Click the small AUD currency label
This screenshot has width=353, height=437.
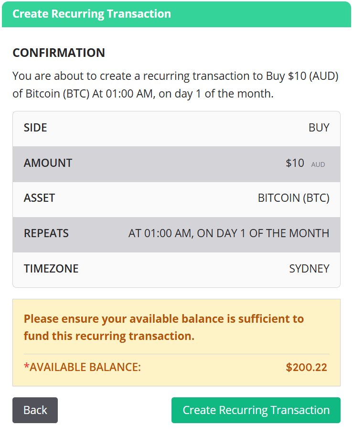tap(318, 164)
